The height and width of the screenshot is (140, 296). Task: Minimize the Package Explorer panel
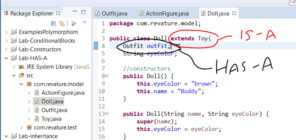(x=75, y=11)
